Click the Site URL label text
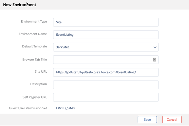 pyautogui.click(x=41, y=72)
